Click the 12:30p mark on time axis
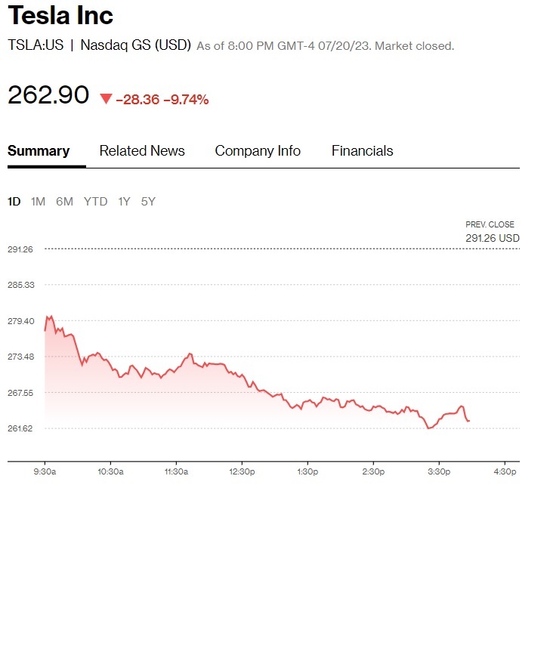Screen dimensions: 547x649 point(242,472)
